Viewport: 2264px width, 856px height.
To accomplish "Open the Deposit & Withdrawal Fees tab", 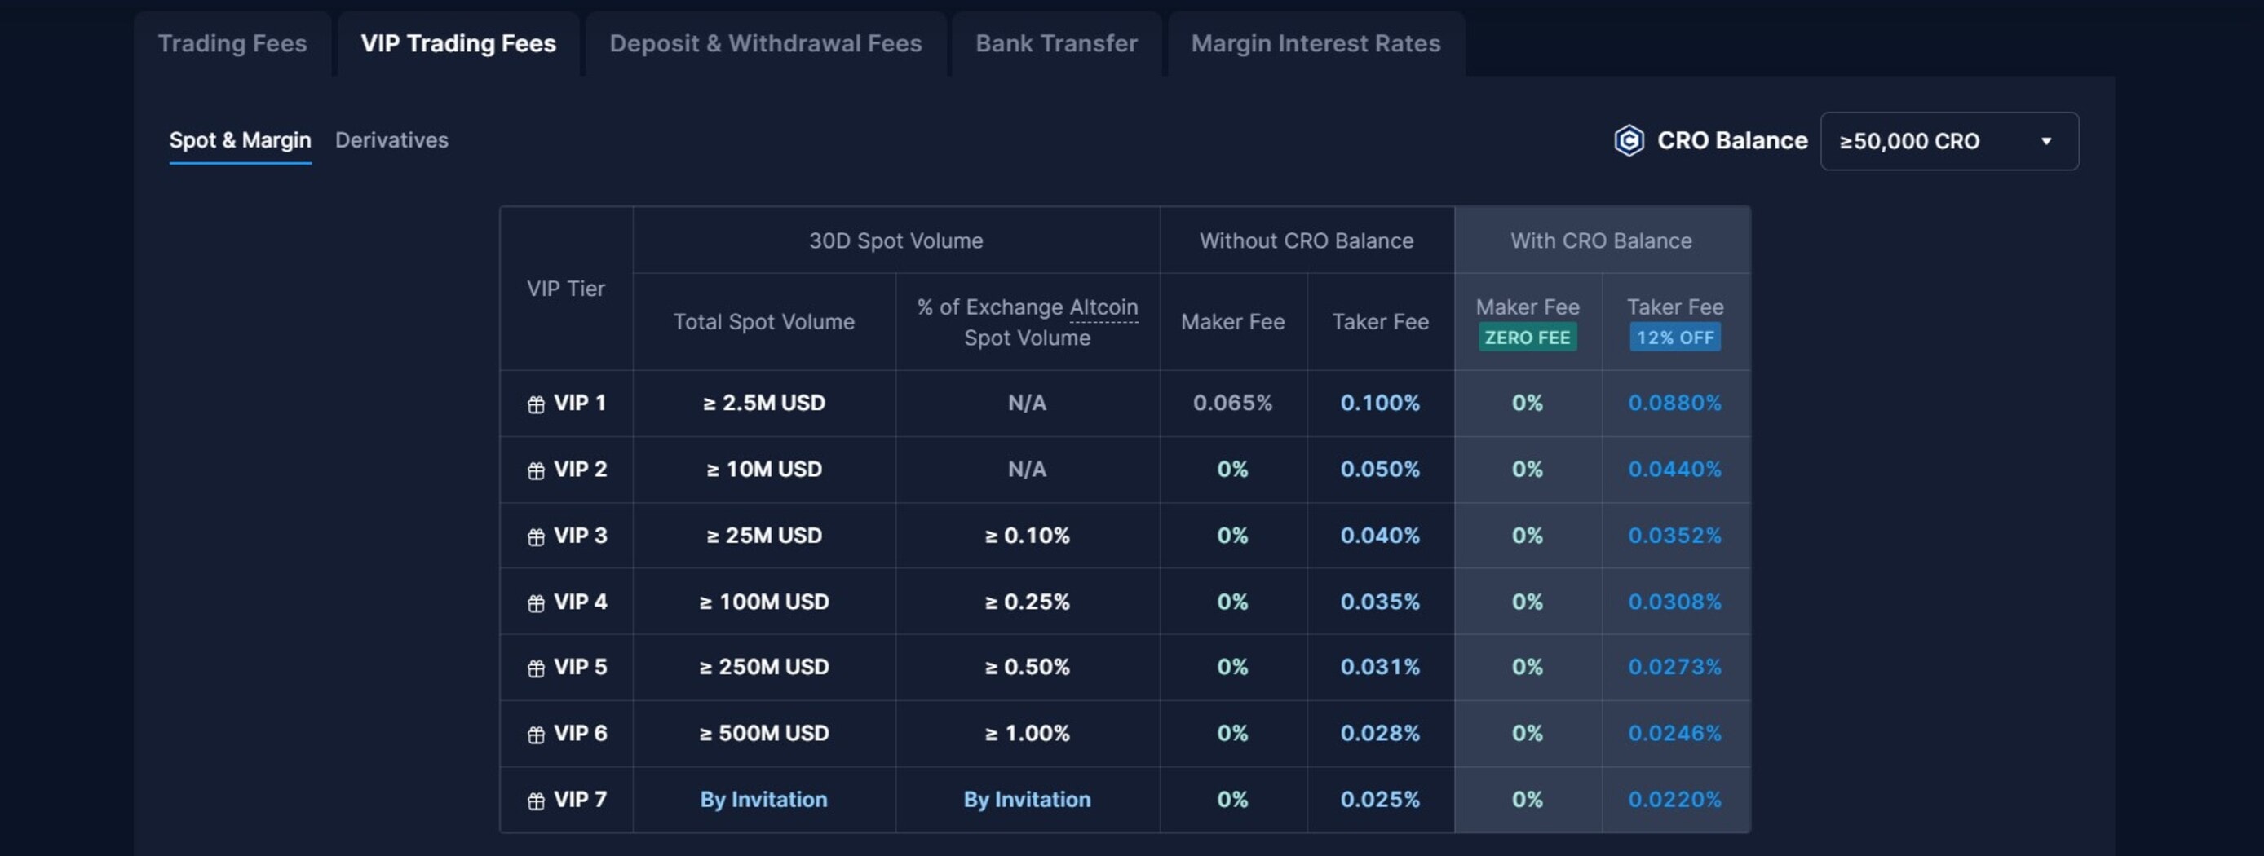I will coord(766,43).
